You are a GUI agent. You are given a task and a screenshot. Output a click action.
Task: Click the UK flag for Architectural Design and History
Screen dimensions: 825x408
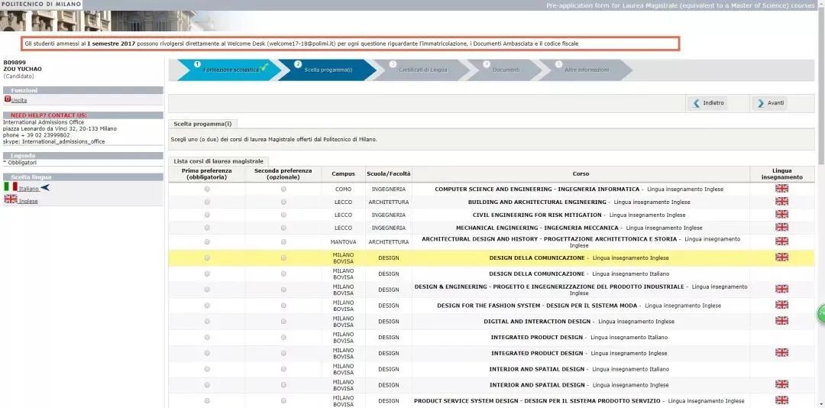pos(782,241)
